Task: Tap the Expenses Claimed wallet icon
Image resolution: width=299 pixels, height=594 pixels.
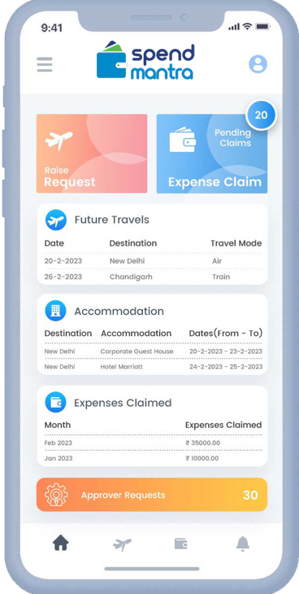Action: click(55, 402)
